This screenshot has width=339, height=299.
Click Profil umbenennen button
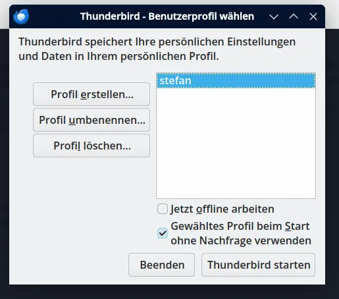(x=91, y=120)
